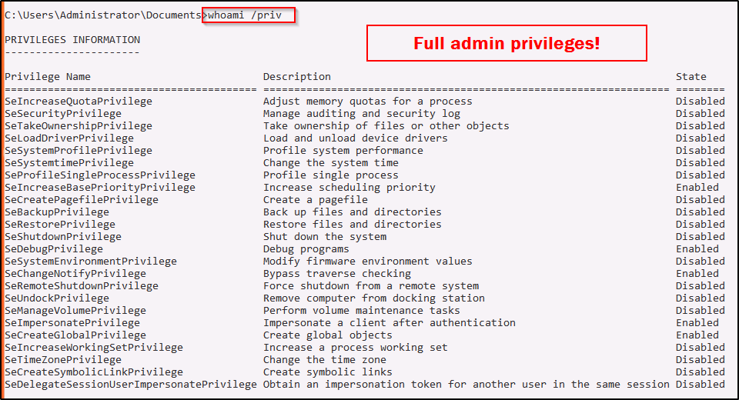Click the Enabled state of SeIncreaseBasePriorityPrivilege
This screenshot has height=400, width=739.
click(697, 187)
